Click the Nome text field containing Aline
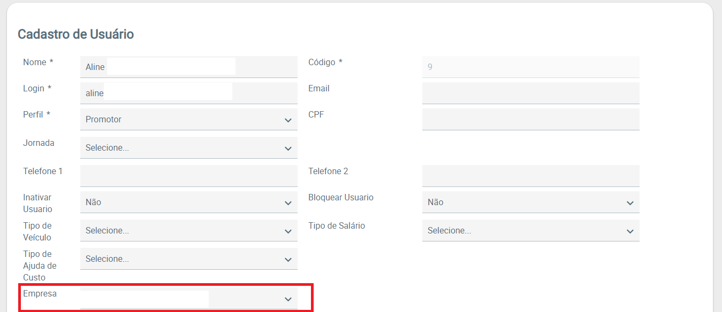This screenshot has width=722, height=312. (x=188, y=67)
